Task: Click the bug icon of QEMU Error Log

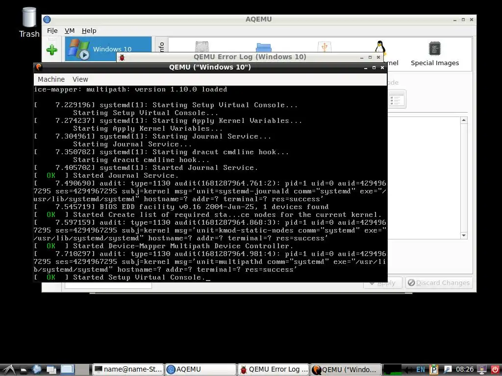Action: [122, 57]
